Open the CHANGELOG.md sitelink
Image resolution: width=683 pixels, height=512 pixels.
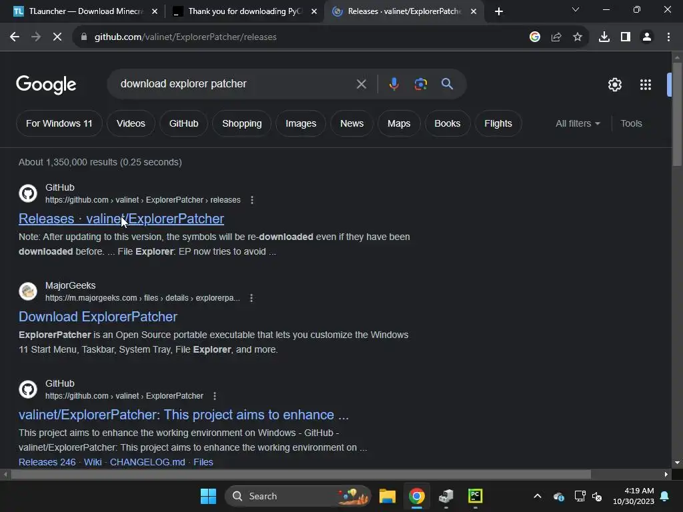tap(147, 462)
